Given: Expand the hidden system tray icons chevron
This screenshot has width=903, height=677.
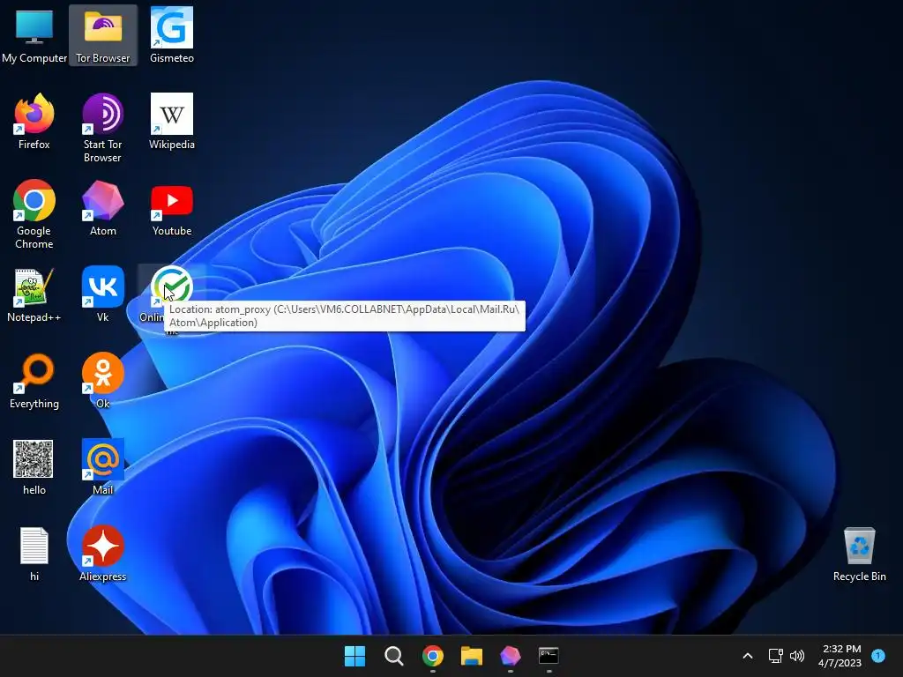Looking at the screenshot, I should (x=748, y=656).
